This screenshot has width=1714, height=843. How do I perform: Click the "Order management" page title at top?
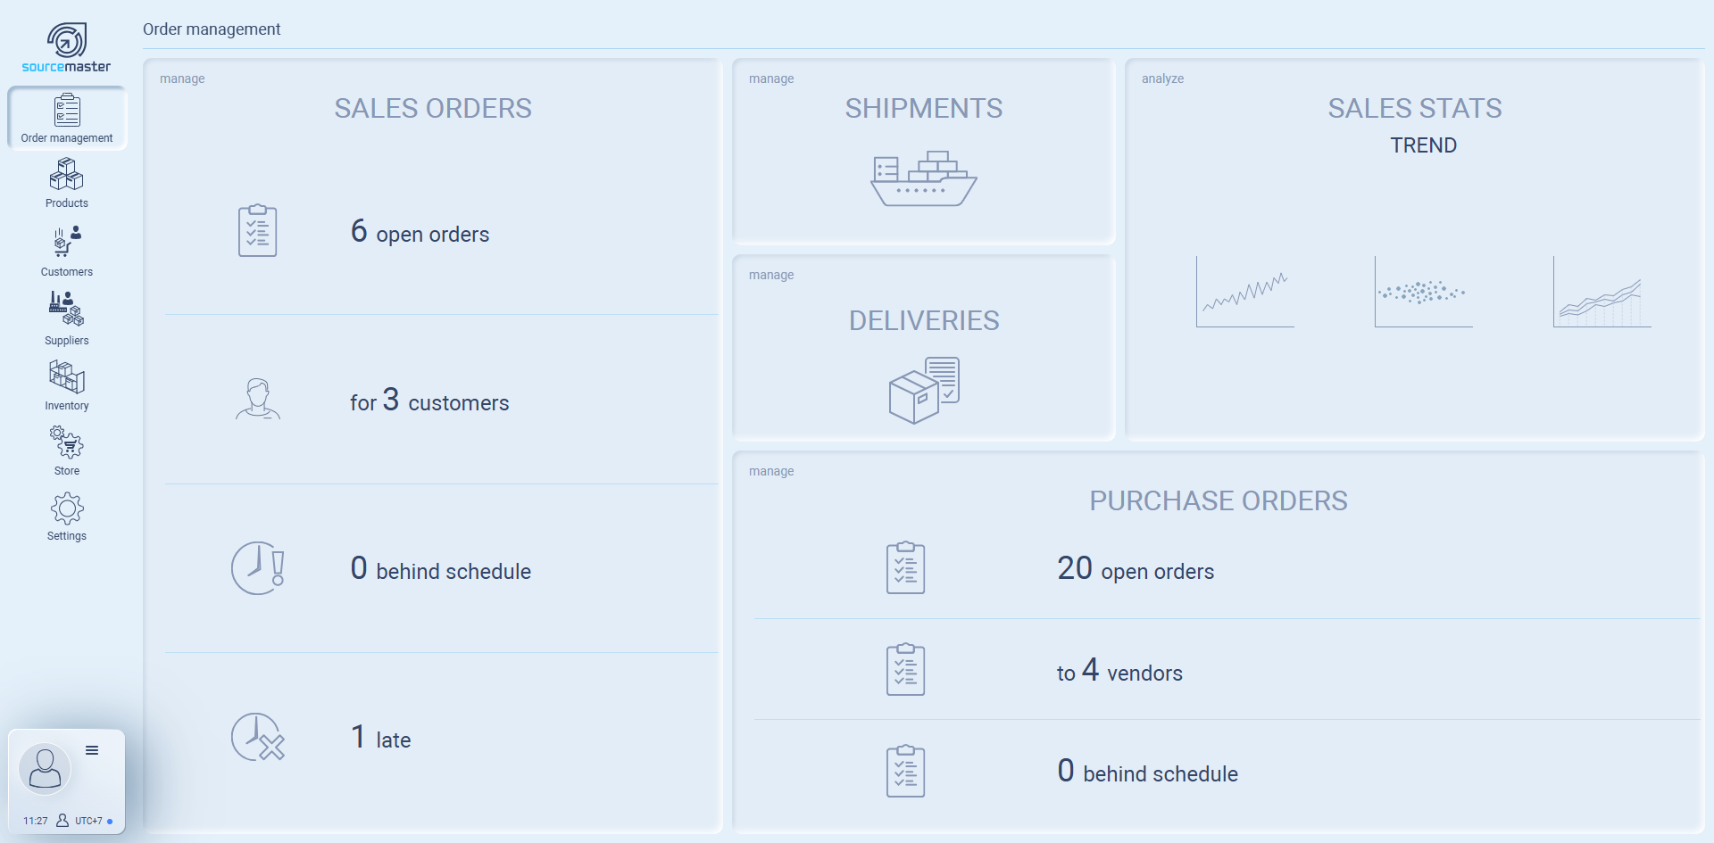(212, 29)
